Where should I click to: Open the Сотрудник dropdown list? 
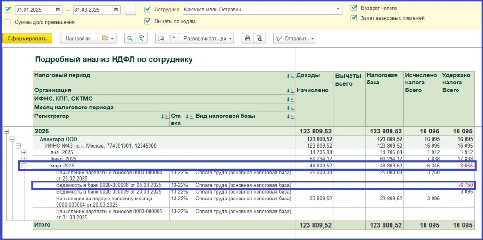pos(338,9)
